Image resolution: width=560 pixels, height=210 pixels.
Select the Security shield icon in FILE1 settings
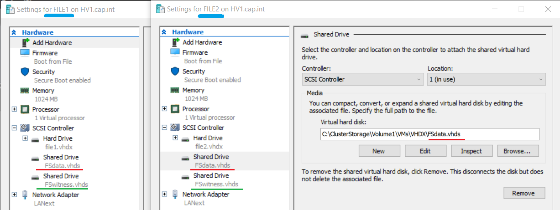pos(25,72)
